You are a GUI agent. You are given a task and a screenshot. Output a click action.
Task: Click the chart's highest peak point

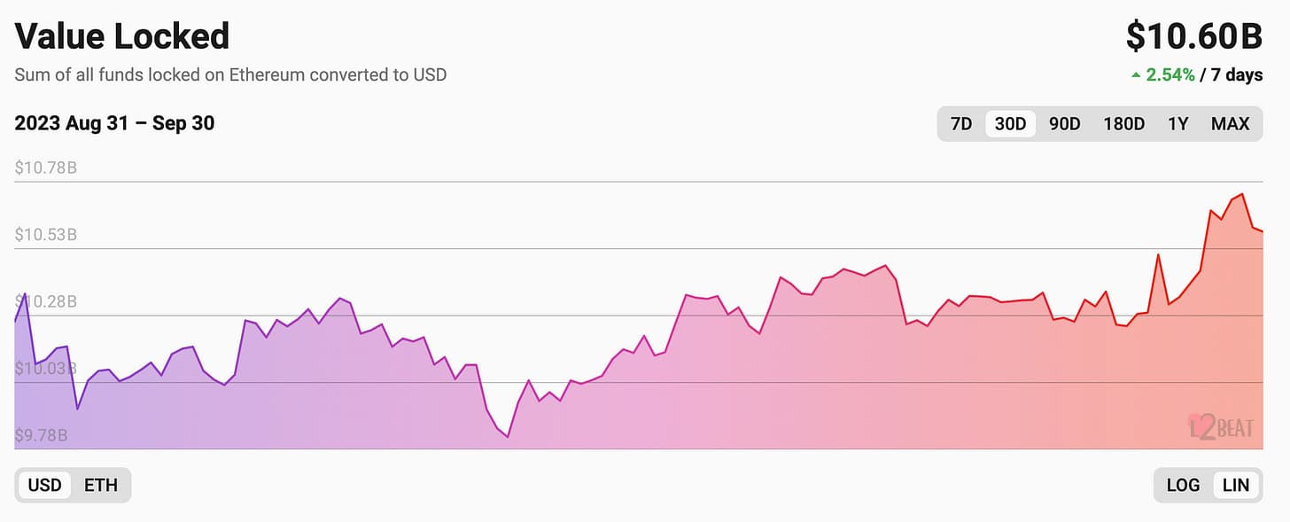point(1242,194)
